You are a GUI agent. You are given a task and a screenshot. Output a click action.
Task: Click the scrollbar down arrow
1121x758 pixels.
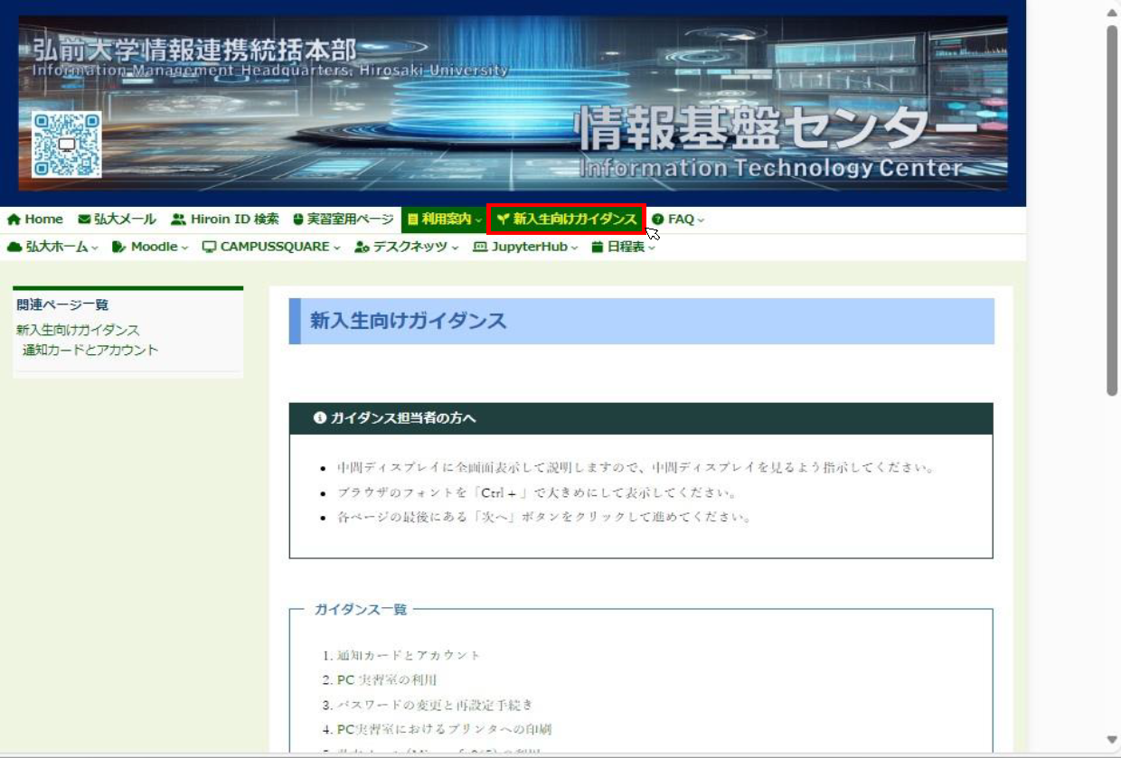click(x=1112, y=740)
